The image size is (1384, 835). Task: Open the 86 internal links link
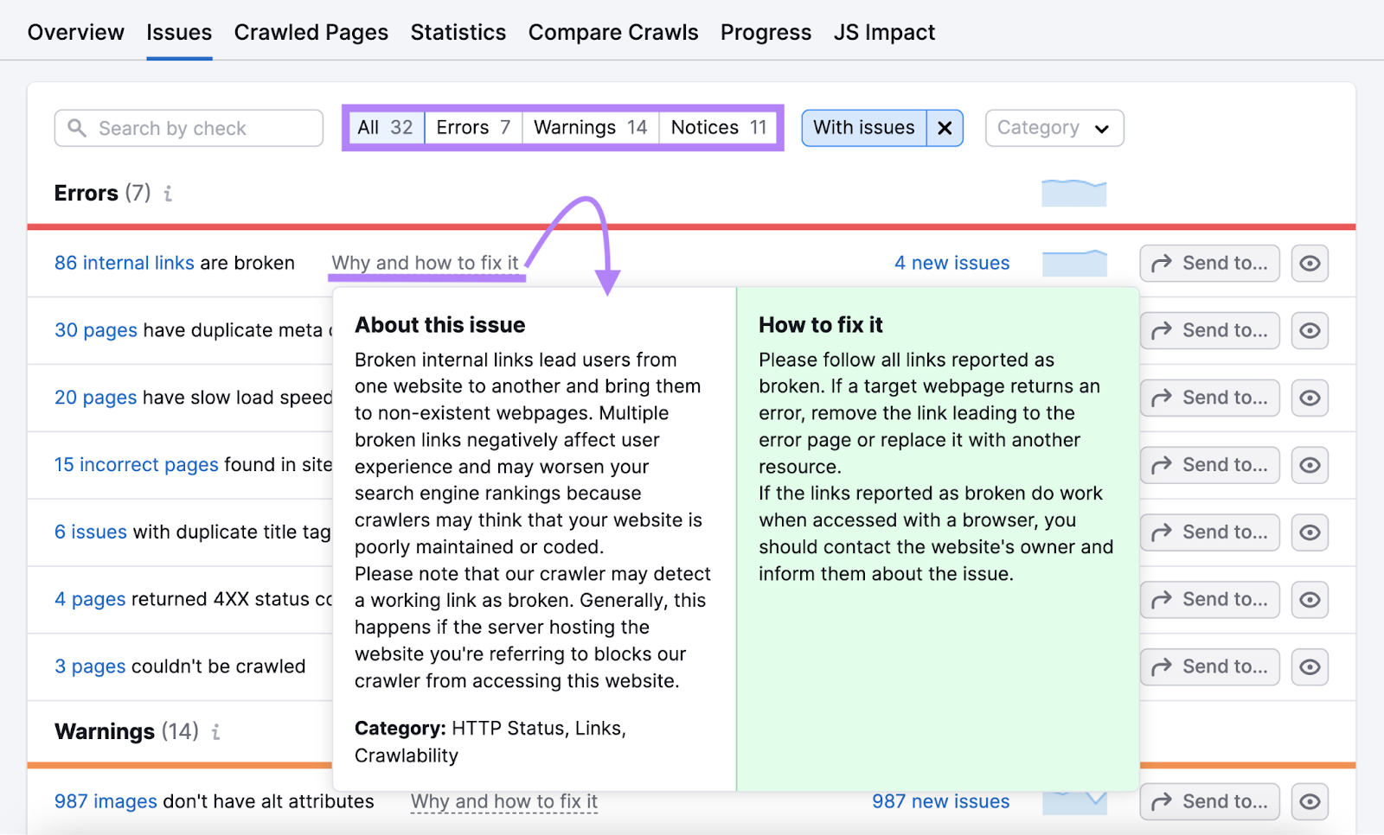125,263
